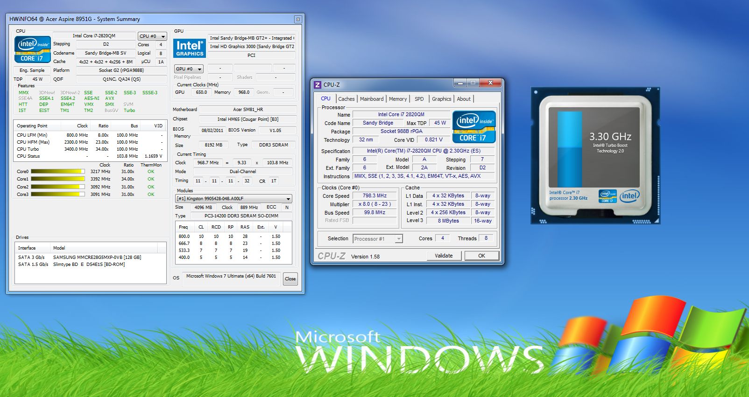Click the OK button in CPU-Z

(481, 256)
